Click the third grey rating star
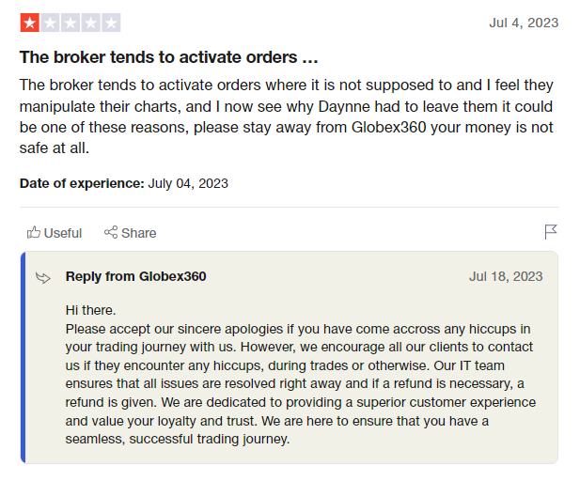 coord(71,23)
